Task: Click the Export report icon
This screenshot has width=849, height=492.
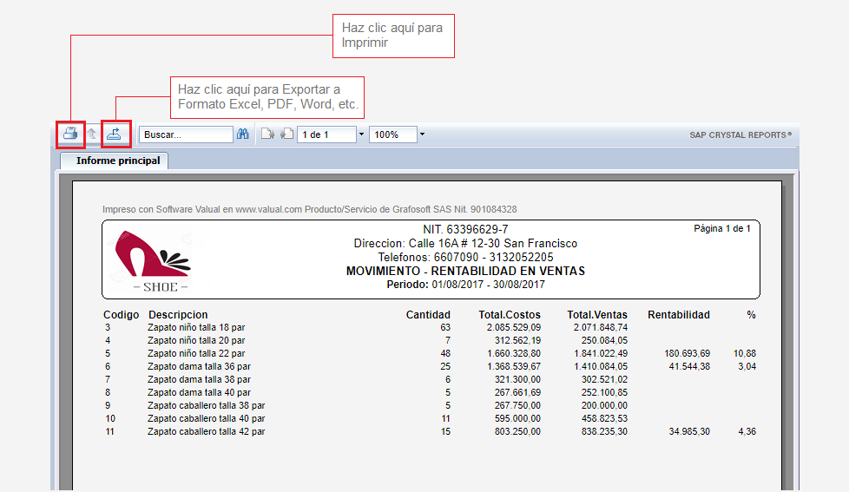Action: [115, 134]
